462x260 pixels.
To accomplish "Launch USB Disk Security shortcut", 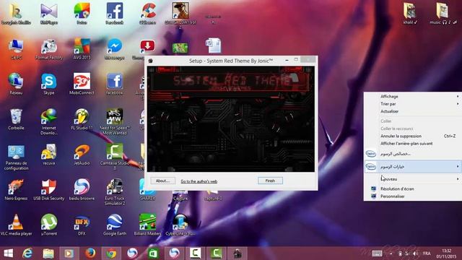I will pos(49,189).
